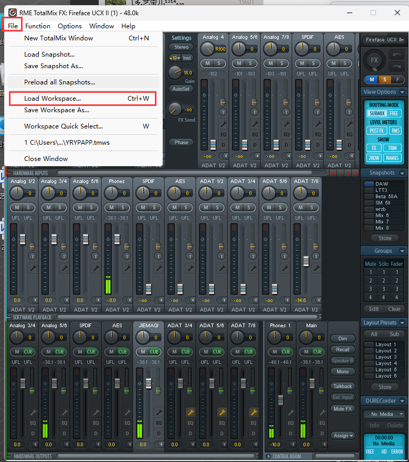Open the No Media dropdown

(384, 414)
